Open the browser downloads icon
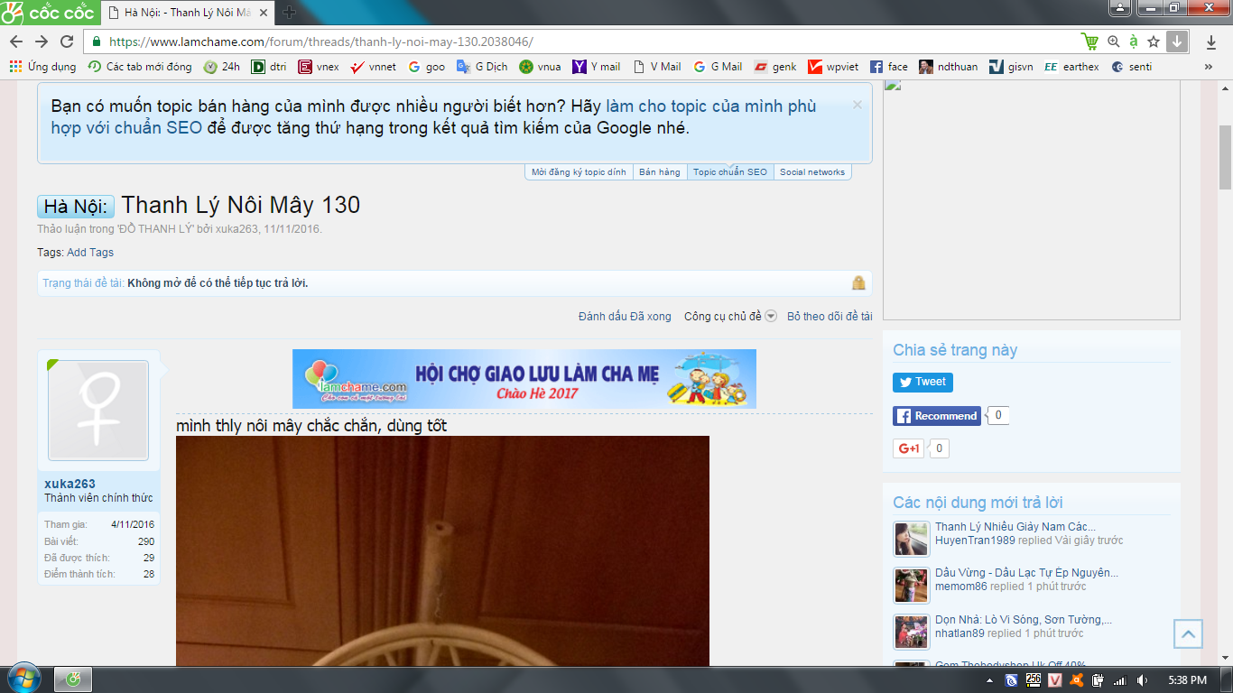Screen dimensions: 1233x693 click(1211, 42)
